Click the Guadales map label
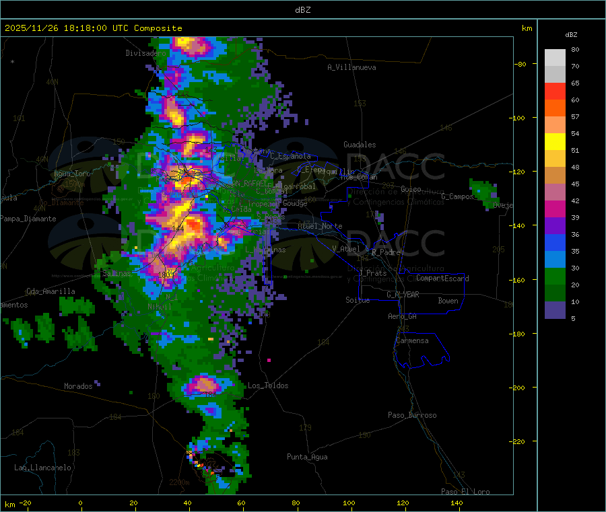The height and width of the screenshot is (512, 606). (360, 145)
